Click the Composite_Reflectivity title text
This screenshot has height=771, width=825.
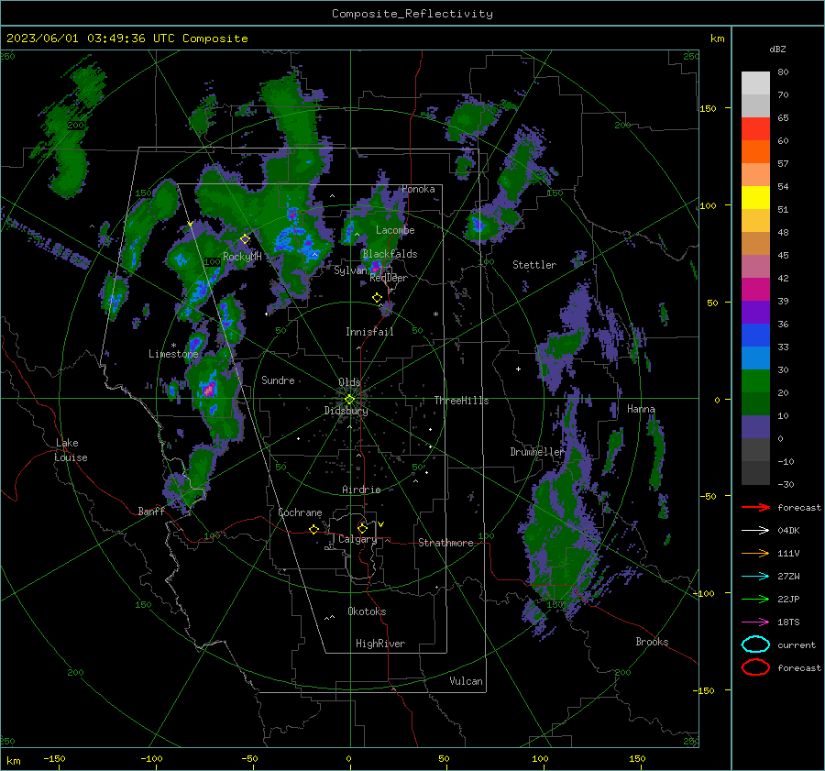[x=412, y=14]
